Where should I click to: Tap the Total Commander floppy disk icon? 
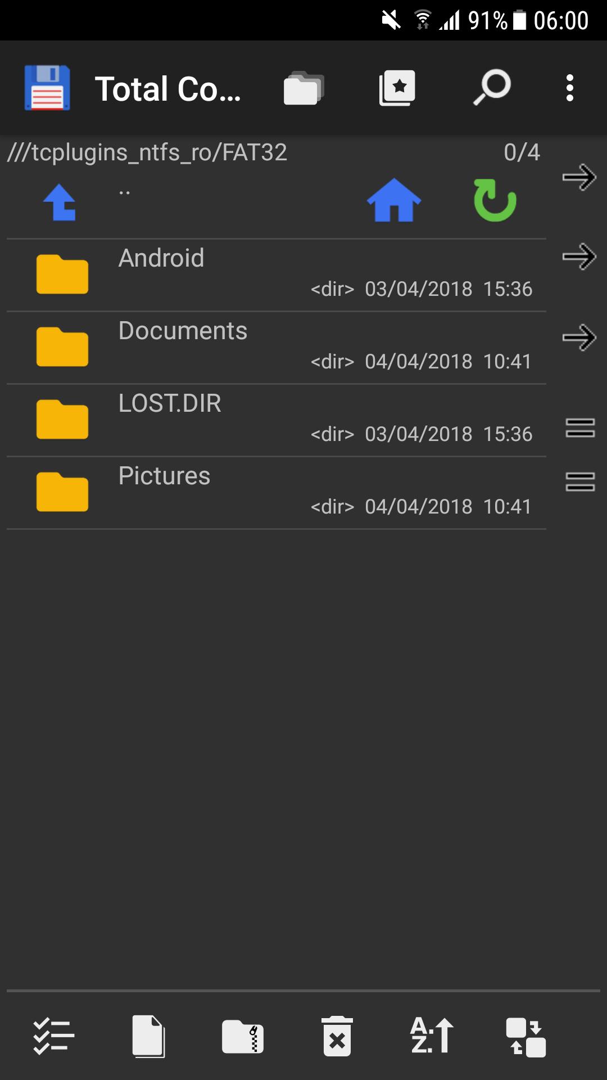pyautogui.click(x=47, y=88)
